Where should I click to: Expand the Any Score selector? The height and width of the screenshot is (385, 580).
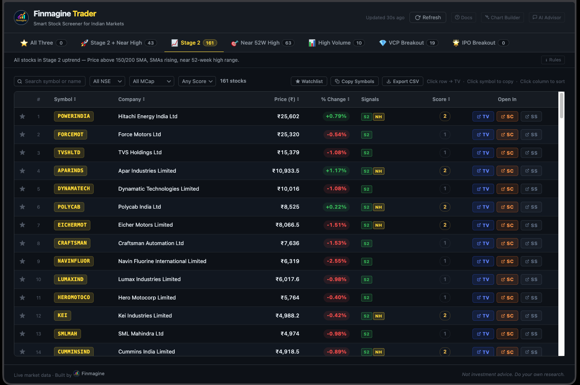197,81
